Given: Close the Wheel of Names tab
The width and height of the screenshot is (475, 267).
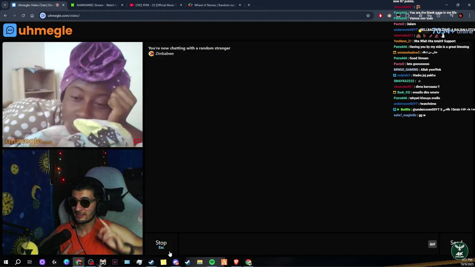Looking at the screenshot, I should 240,5.
